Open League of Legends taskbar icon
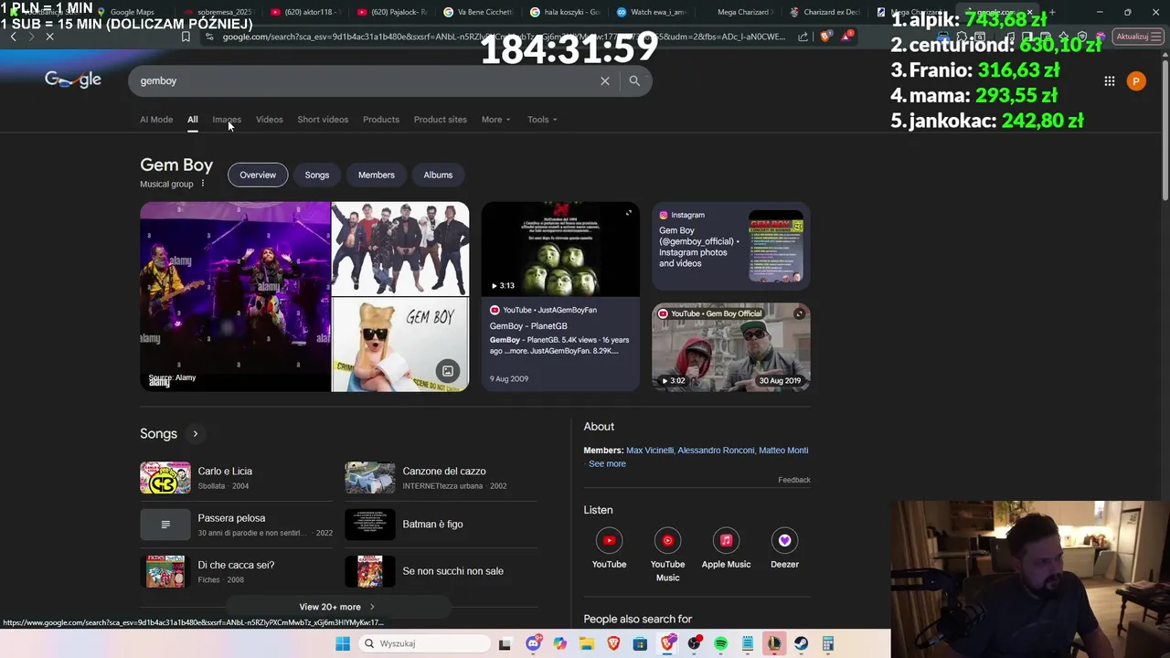The height and width of the screenshot is (658, 1170). tap(774, 643)
